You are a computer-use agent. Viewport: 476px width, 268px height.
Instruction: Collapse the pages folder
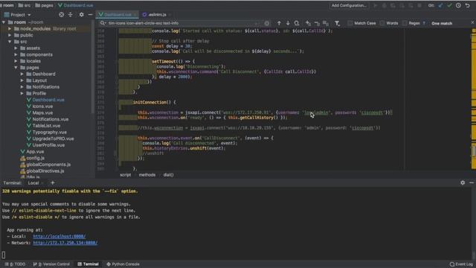tap(16, 68)
